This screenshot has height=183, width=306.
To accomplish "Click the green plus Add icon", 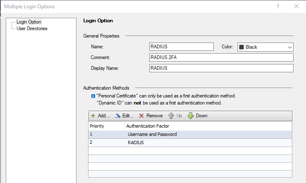I will coord(93,116).
